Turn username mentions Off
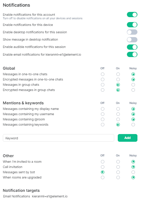This screenshot has height=203, width=142. 103,114
